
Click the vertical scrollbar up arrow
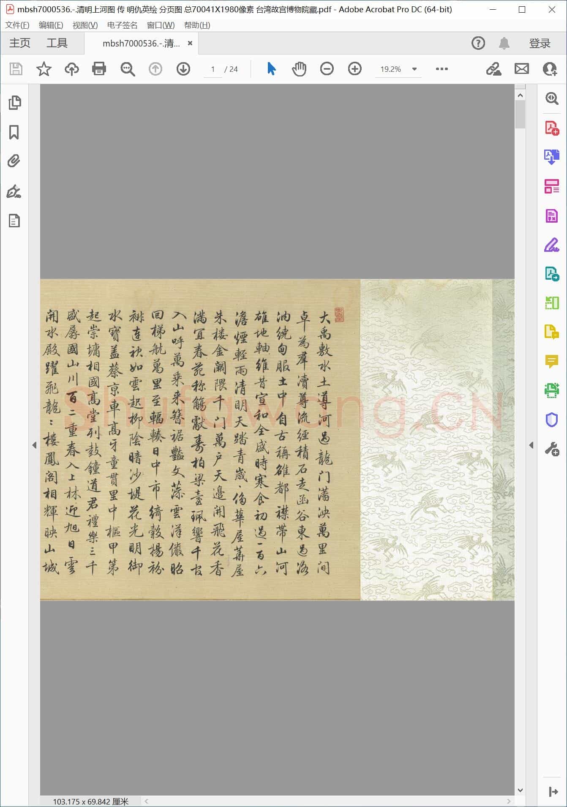[520, 95]
